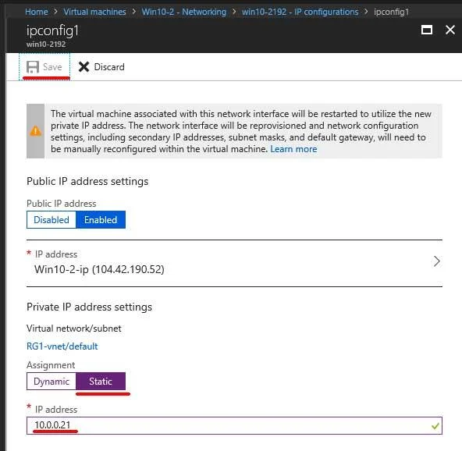
Task: Set Public IP address to Enabled
Action: (x=101, y=220)
